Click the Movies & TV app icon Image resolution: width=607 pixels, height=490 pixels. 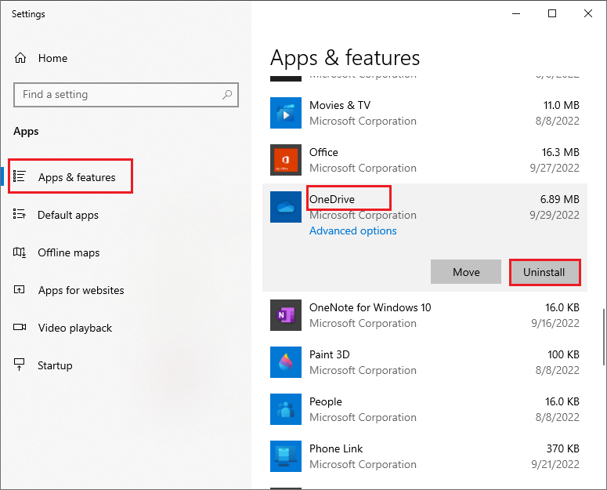coord(286,113)
